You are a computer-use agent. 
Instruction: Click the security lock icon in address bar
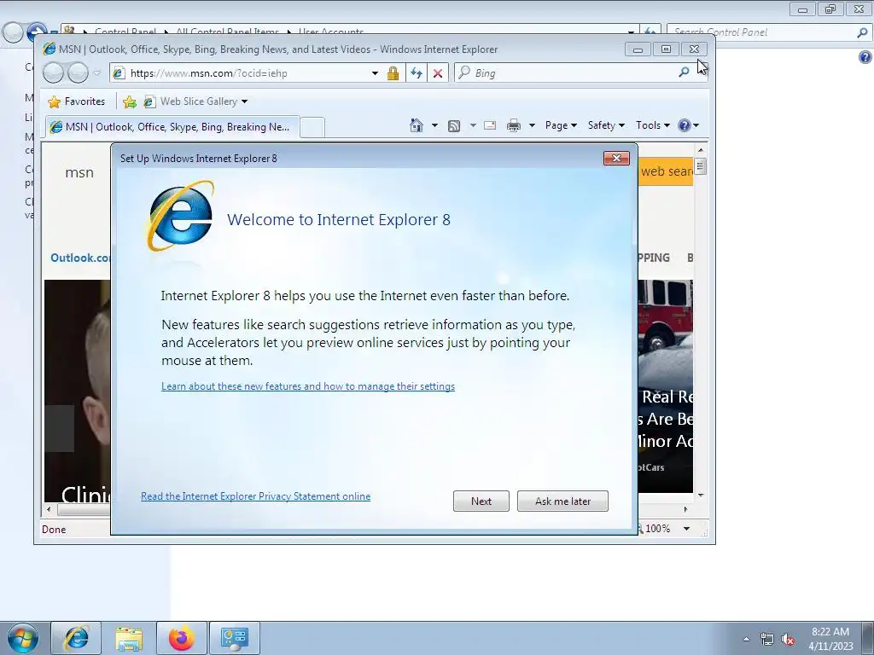click(x=393, y=73)
